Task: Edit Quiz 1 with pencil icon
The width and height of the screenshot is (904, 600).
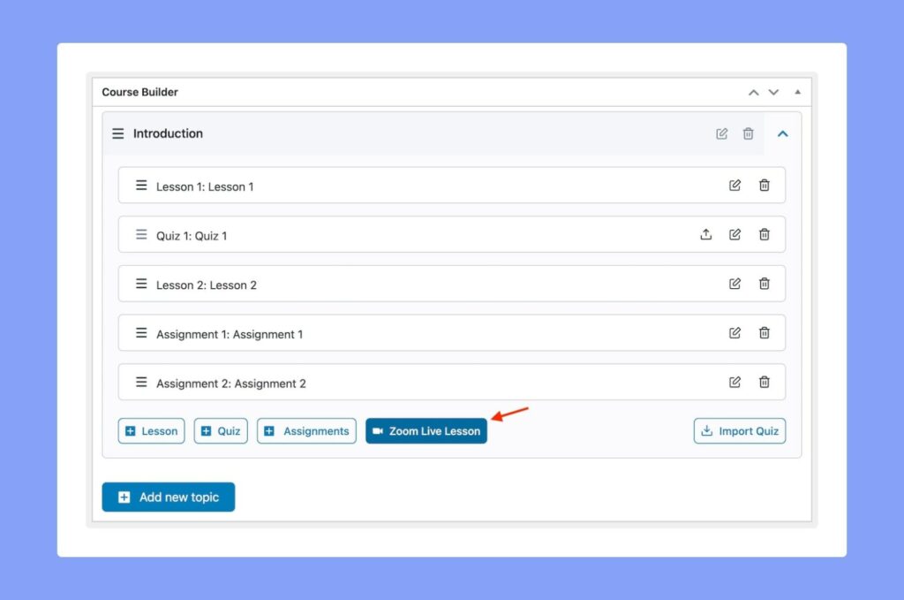Action: click(734, 235)
